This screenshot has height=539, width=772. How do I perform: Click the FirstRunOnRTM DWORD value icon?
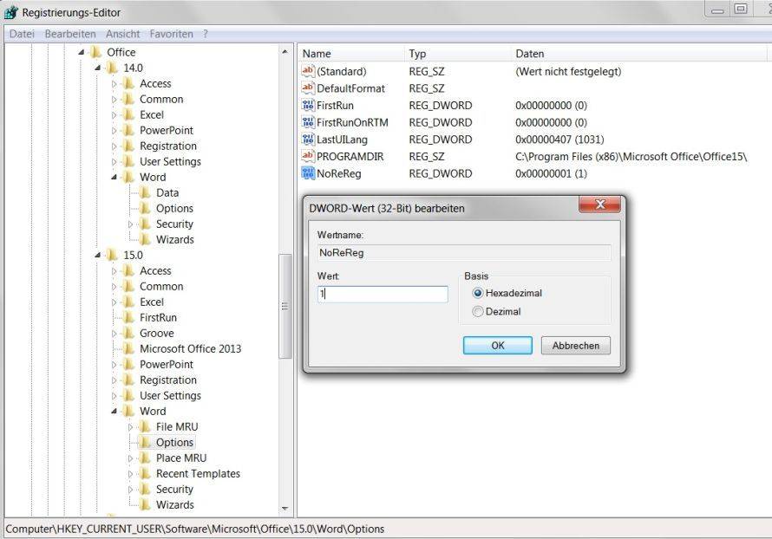(x=308, y=122)
